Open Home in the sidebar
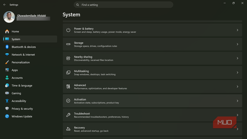Screen dimensions: 247x139 pyautogui.click(x=30, y=31)
